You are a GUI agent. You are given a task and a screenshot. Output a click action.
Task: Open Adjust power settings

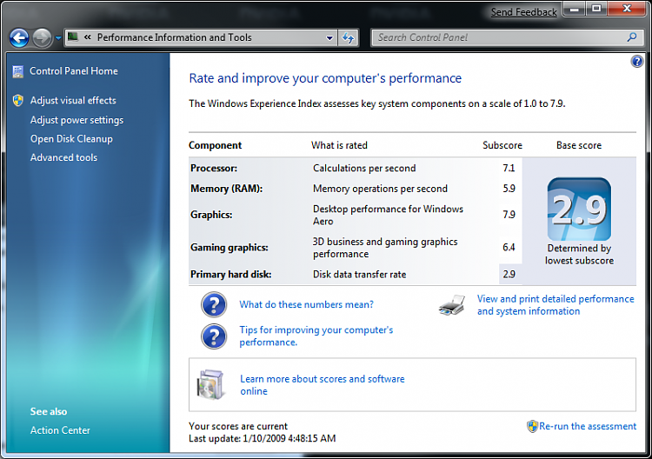pos(77,120)
